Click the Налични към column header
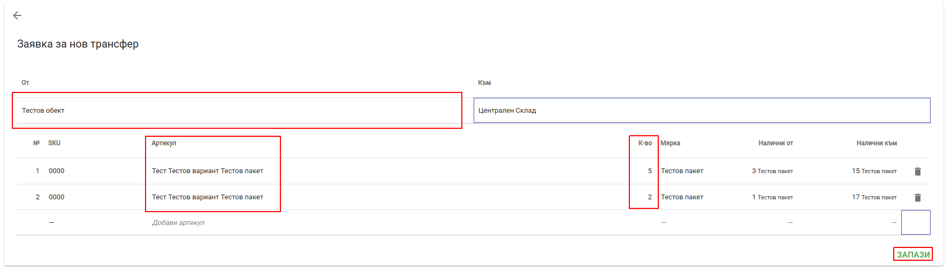Image resolution: width=951 pixels, height=272 pixels. click(876, 143)
